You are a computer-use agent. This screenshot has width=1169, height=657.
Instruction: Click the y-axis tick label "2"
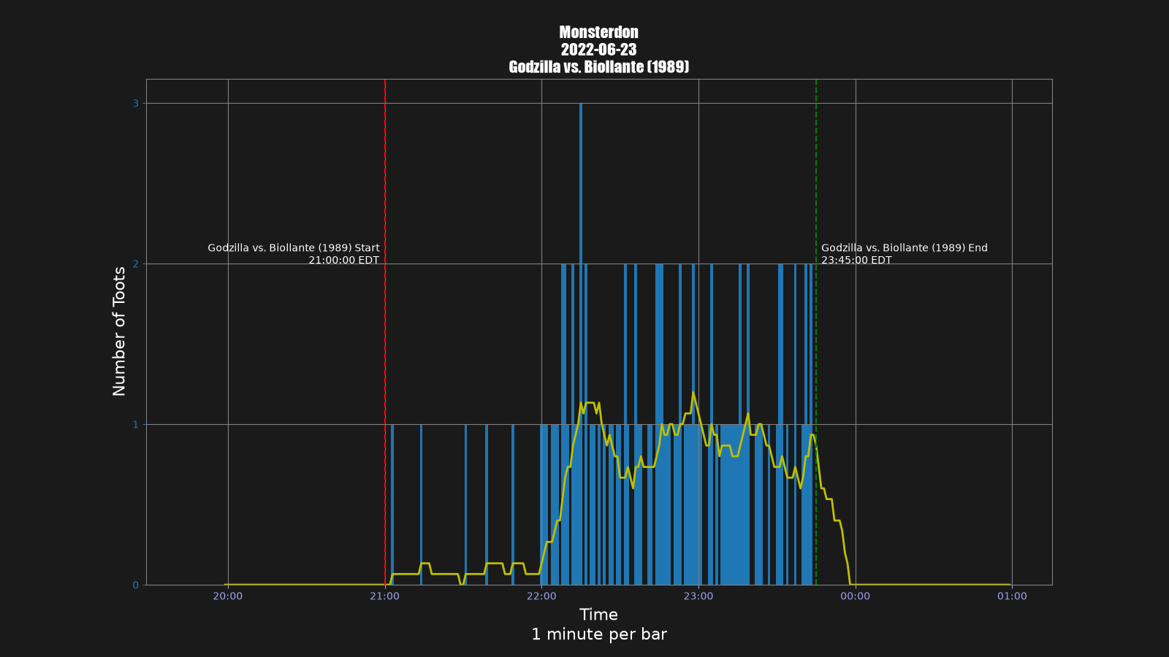pyautogui.click(x=135, y=264)
